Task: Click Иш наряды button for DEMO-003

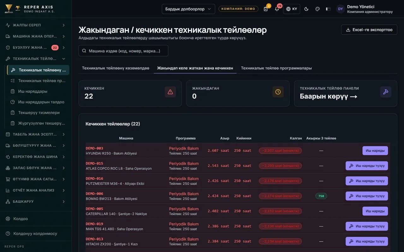Action: tap(375, 151)
